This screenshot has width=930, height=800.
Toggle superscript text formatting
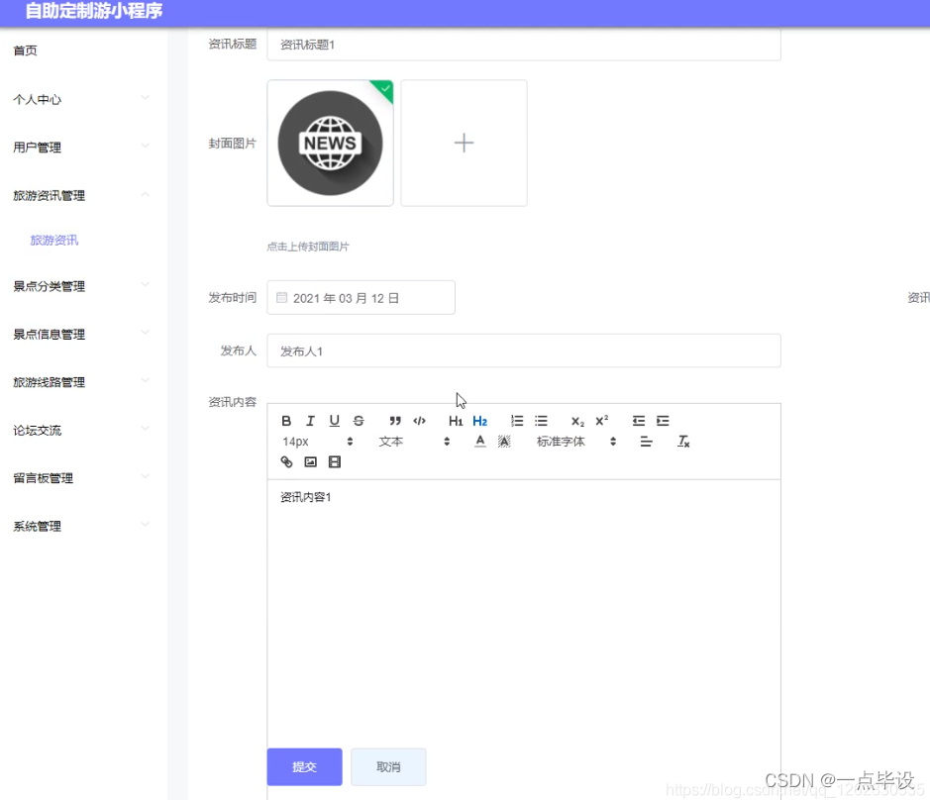coord(600,420)
